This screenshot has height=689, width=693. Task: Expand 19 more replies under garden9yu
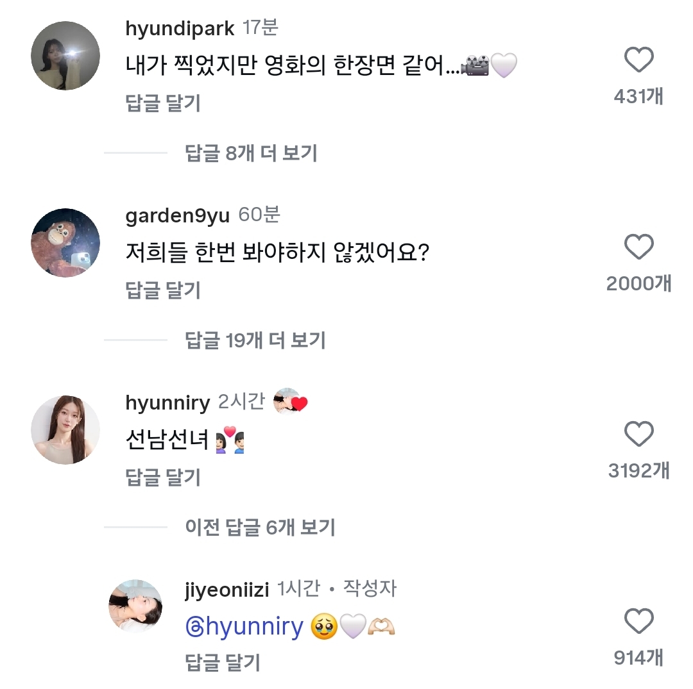tap(255, 340)
